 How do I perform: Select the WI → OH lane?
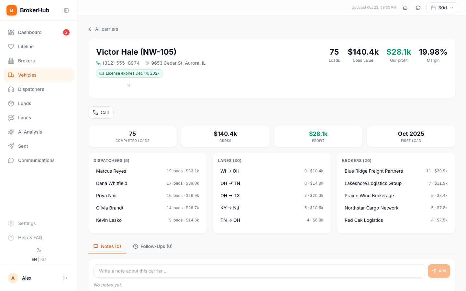(x=272, y=171)
